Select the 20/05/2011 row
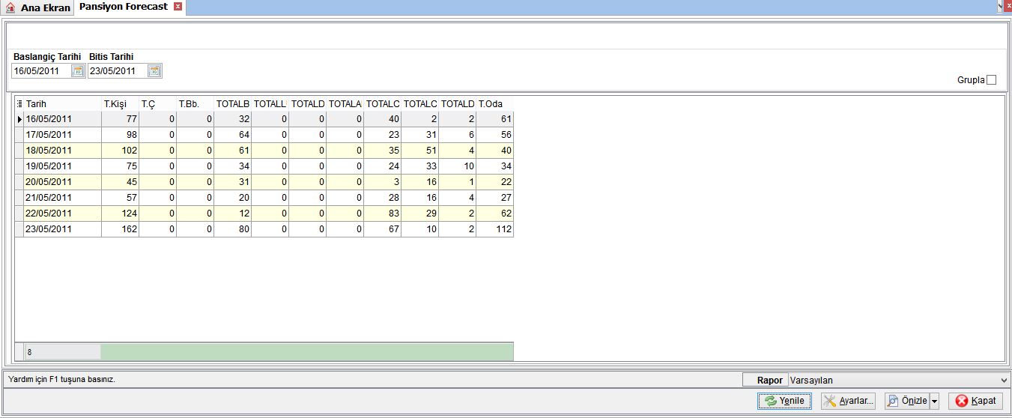1012x418 pixels. tap(264, 182)
